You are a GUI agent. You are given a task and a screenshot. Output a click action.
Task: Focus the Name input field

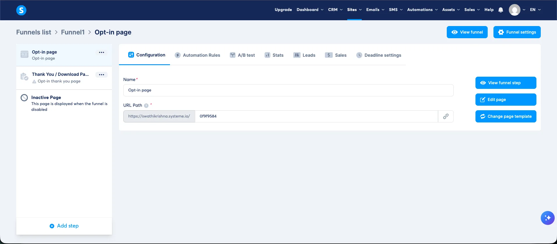[288, 90]
